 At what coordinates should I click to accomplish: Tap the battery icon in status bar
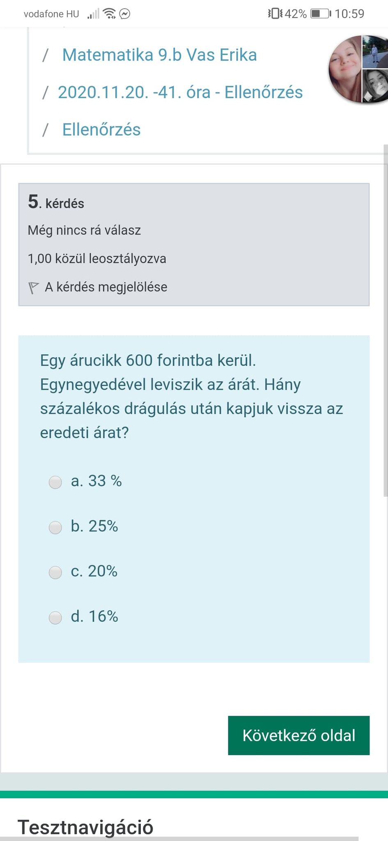(x=321, y=14)
